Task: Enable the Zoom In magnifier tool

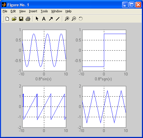Action: 67,19
